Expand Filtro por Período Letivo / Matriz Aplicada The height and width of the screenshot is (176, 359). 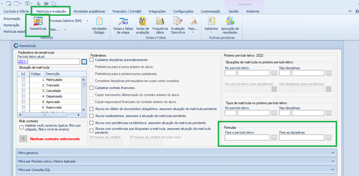176,161
